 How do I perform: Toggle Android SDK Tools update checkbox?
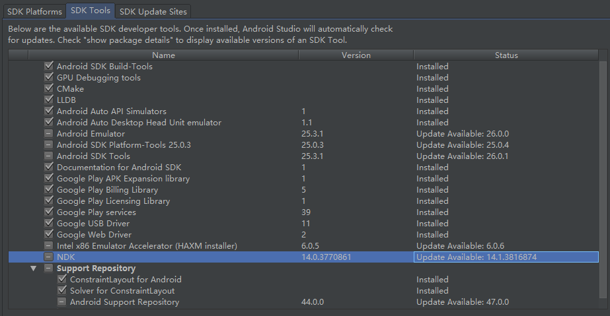[48, 156]
